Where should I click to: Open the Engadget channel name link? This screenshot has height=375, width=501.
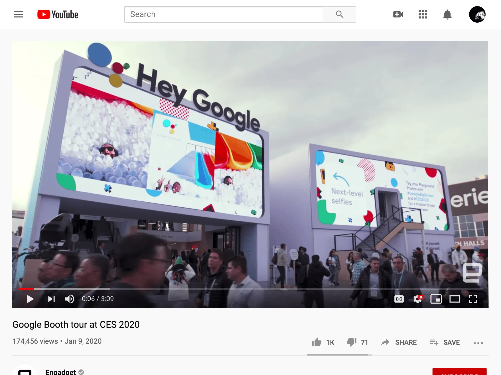(x=61, y=372)
